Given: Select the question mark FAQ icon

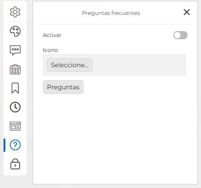Looking at the screenshot, I should click(15, 145).
